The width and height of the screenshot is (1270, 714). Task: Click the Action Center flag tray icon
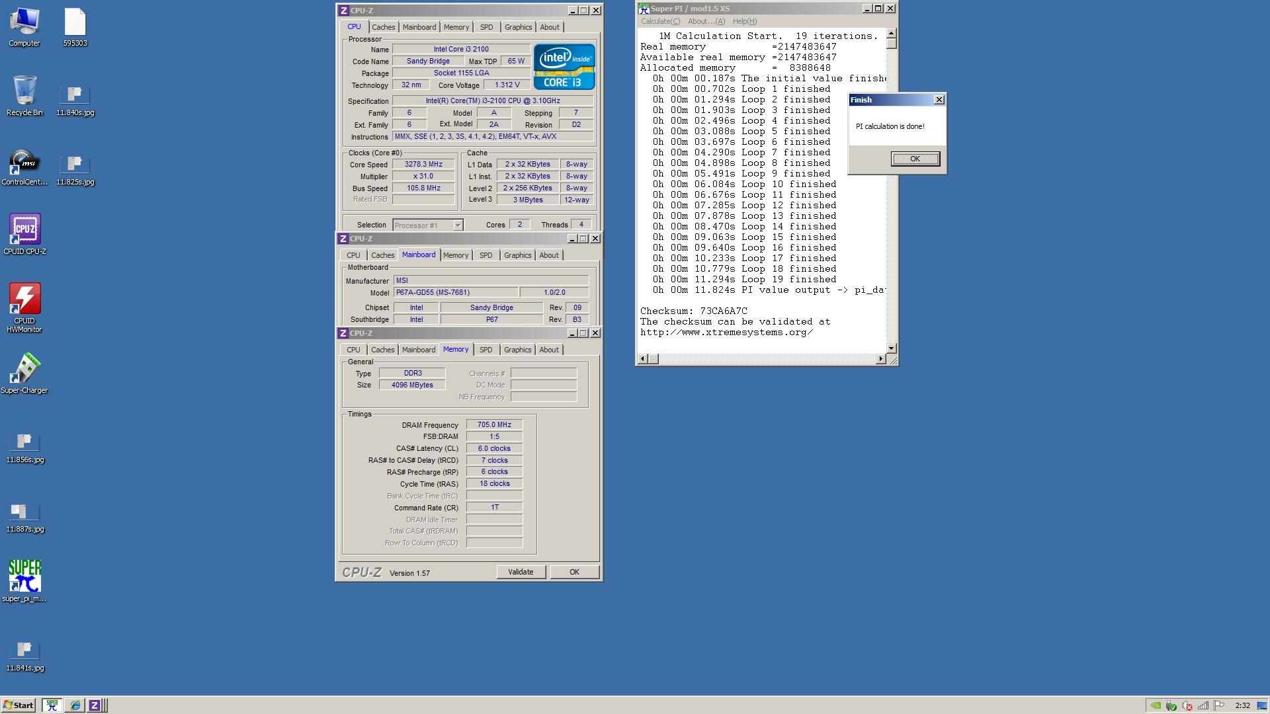coord(1219,705)
